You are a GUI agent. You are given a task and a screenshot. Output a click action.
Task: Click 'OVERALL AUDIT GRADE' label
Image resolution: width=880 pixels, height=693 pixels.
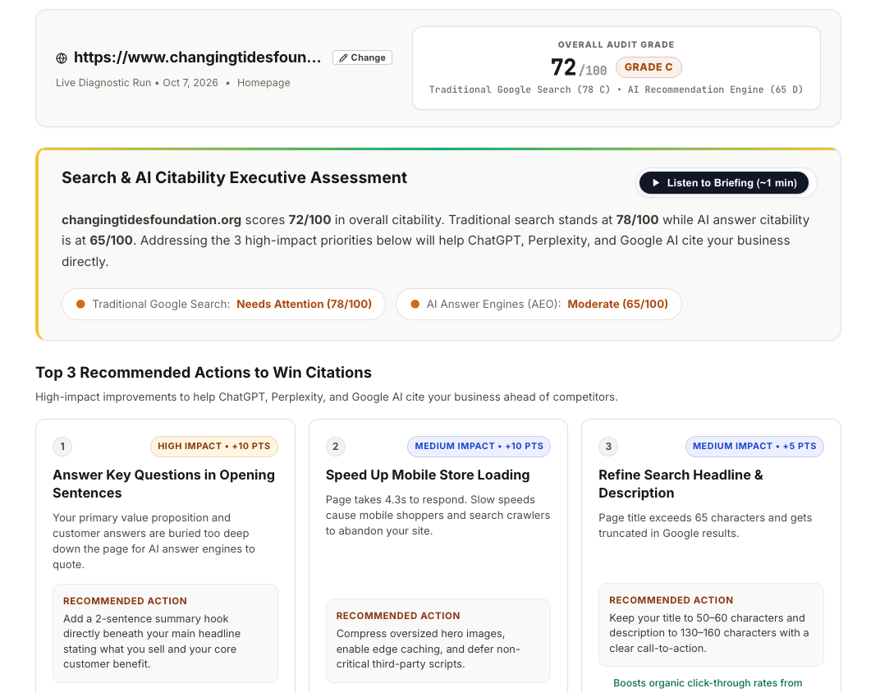(x=616, y=44)
